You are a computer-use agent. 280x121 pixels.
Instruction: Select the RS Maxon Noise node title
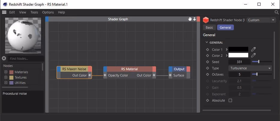point(74,69)
